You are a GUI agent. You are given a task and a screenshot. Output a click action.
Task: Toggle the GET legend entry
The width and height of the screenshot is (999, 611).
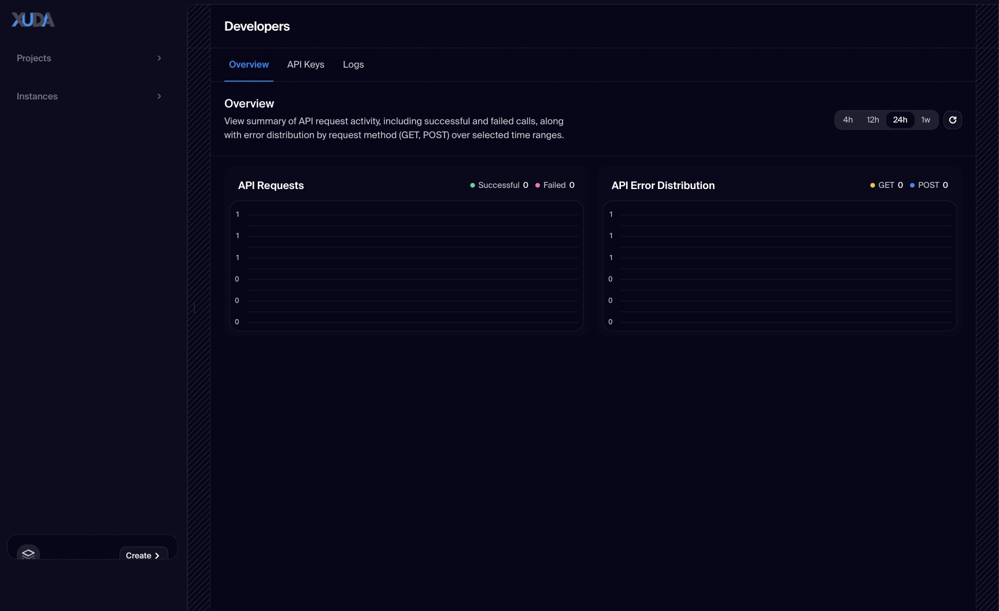tap(886, 185)
